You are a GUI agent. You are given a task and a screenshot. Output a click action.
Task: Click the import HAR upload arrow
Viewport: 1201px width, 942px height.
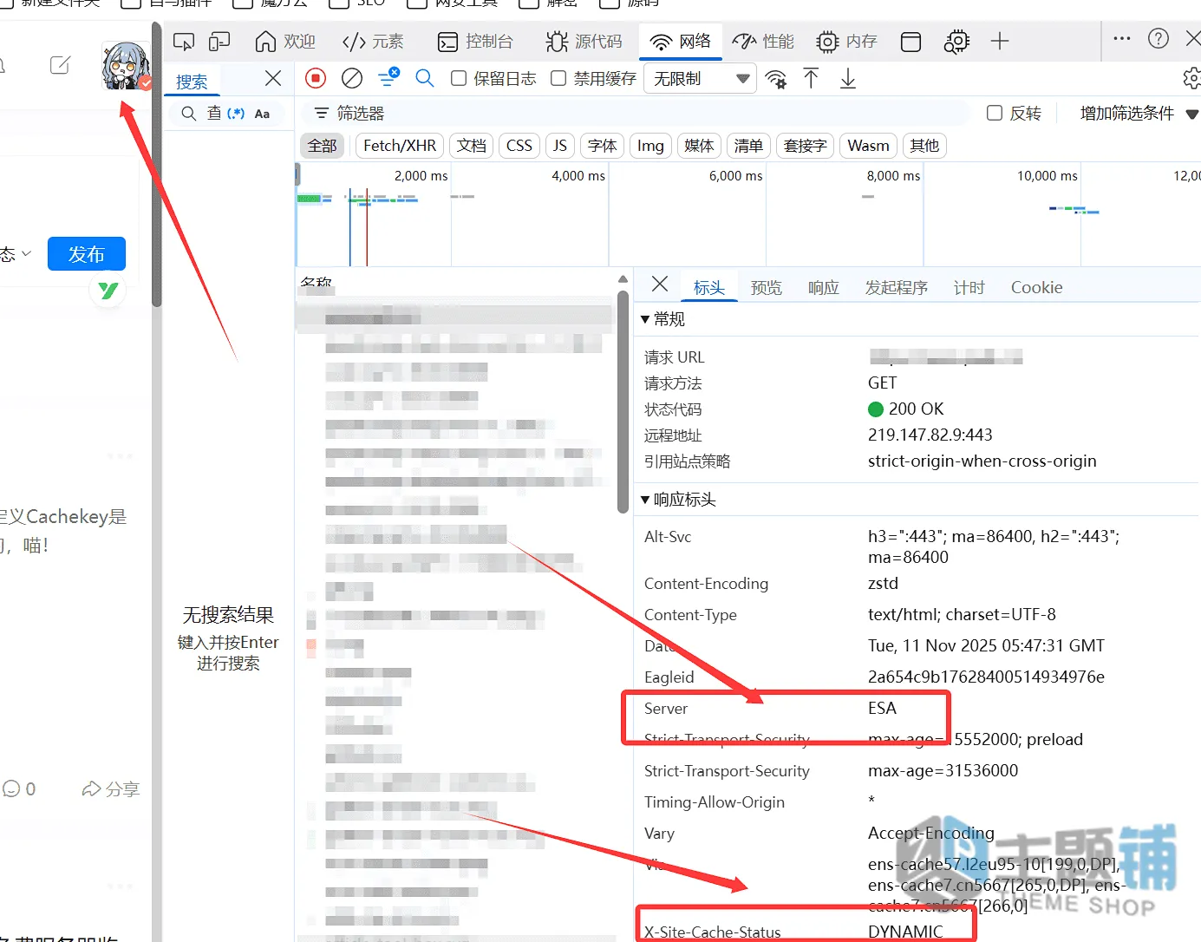811,79
